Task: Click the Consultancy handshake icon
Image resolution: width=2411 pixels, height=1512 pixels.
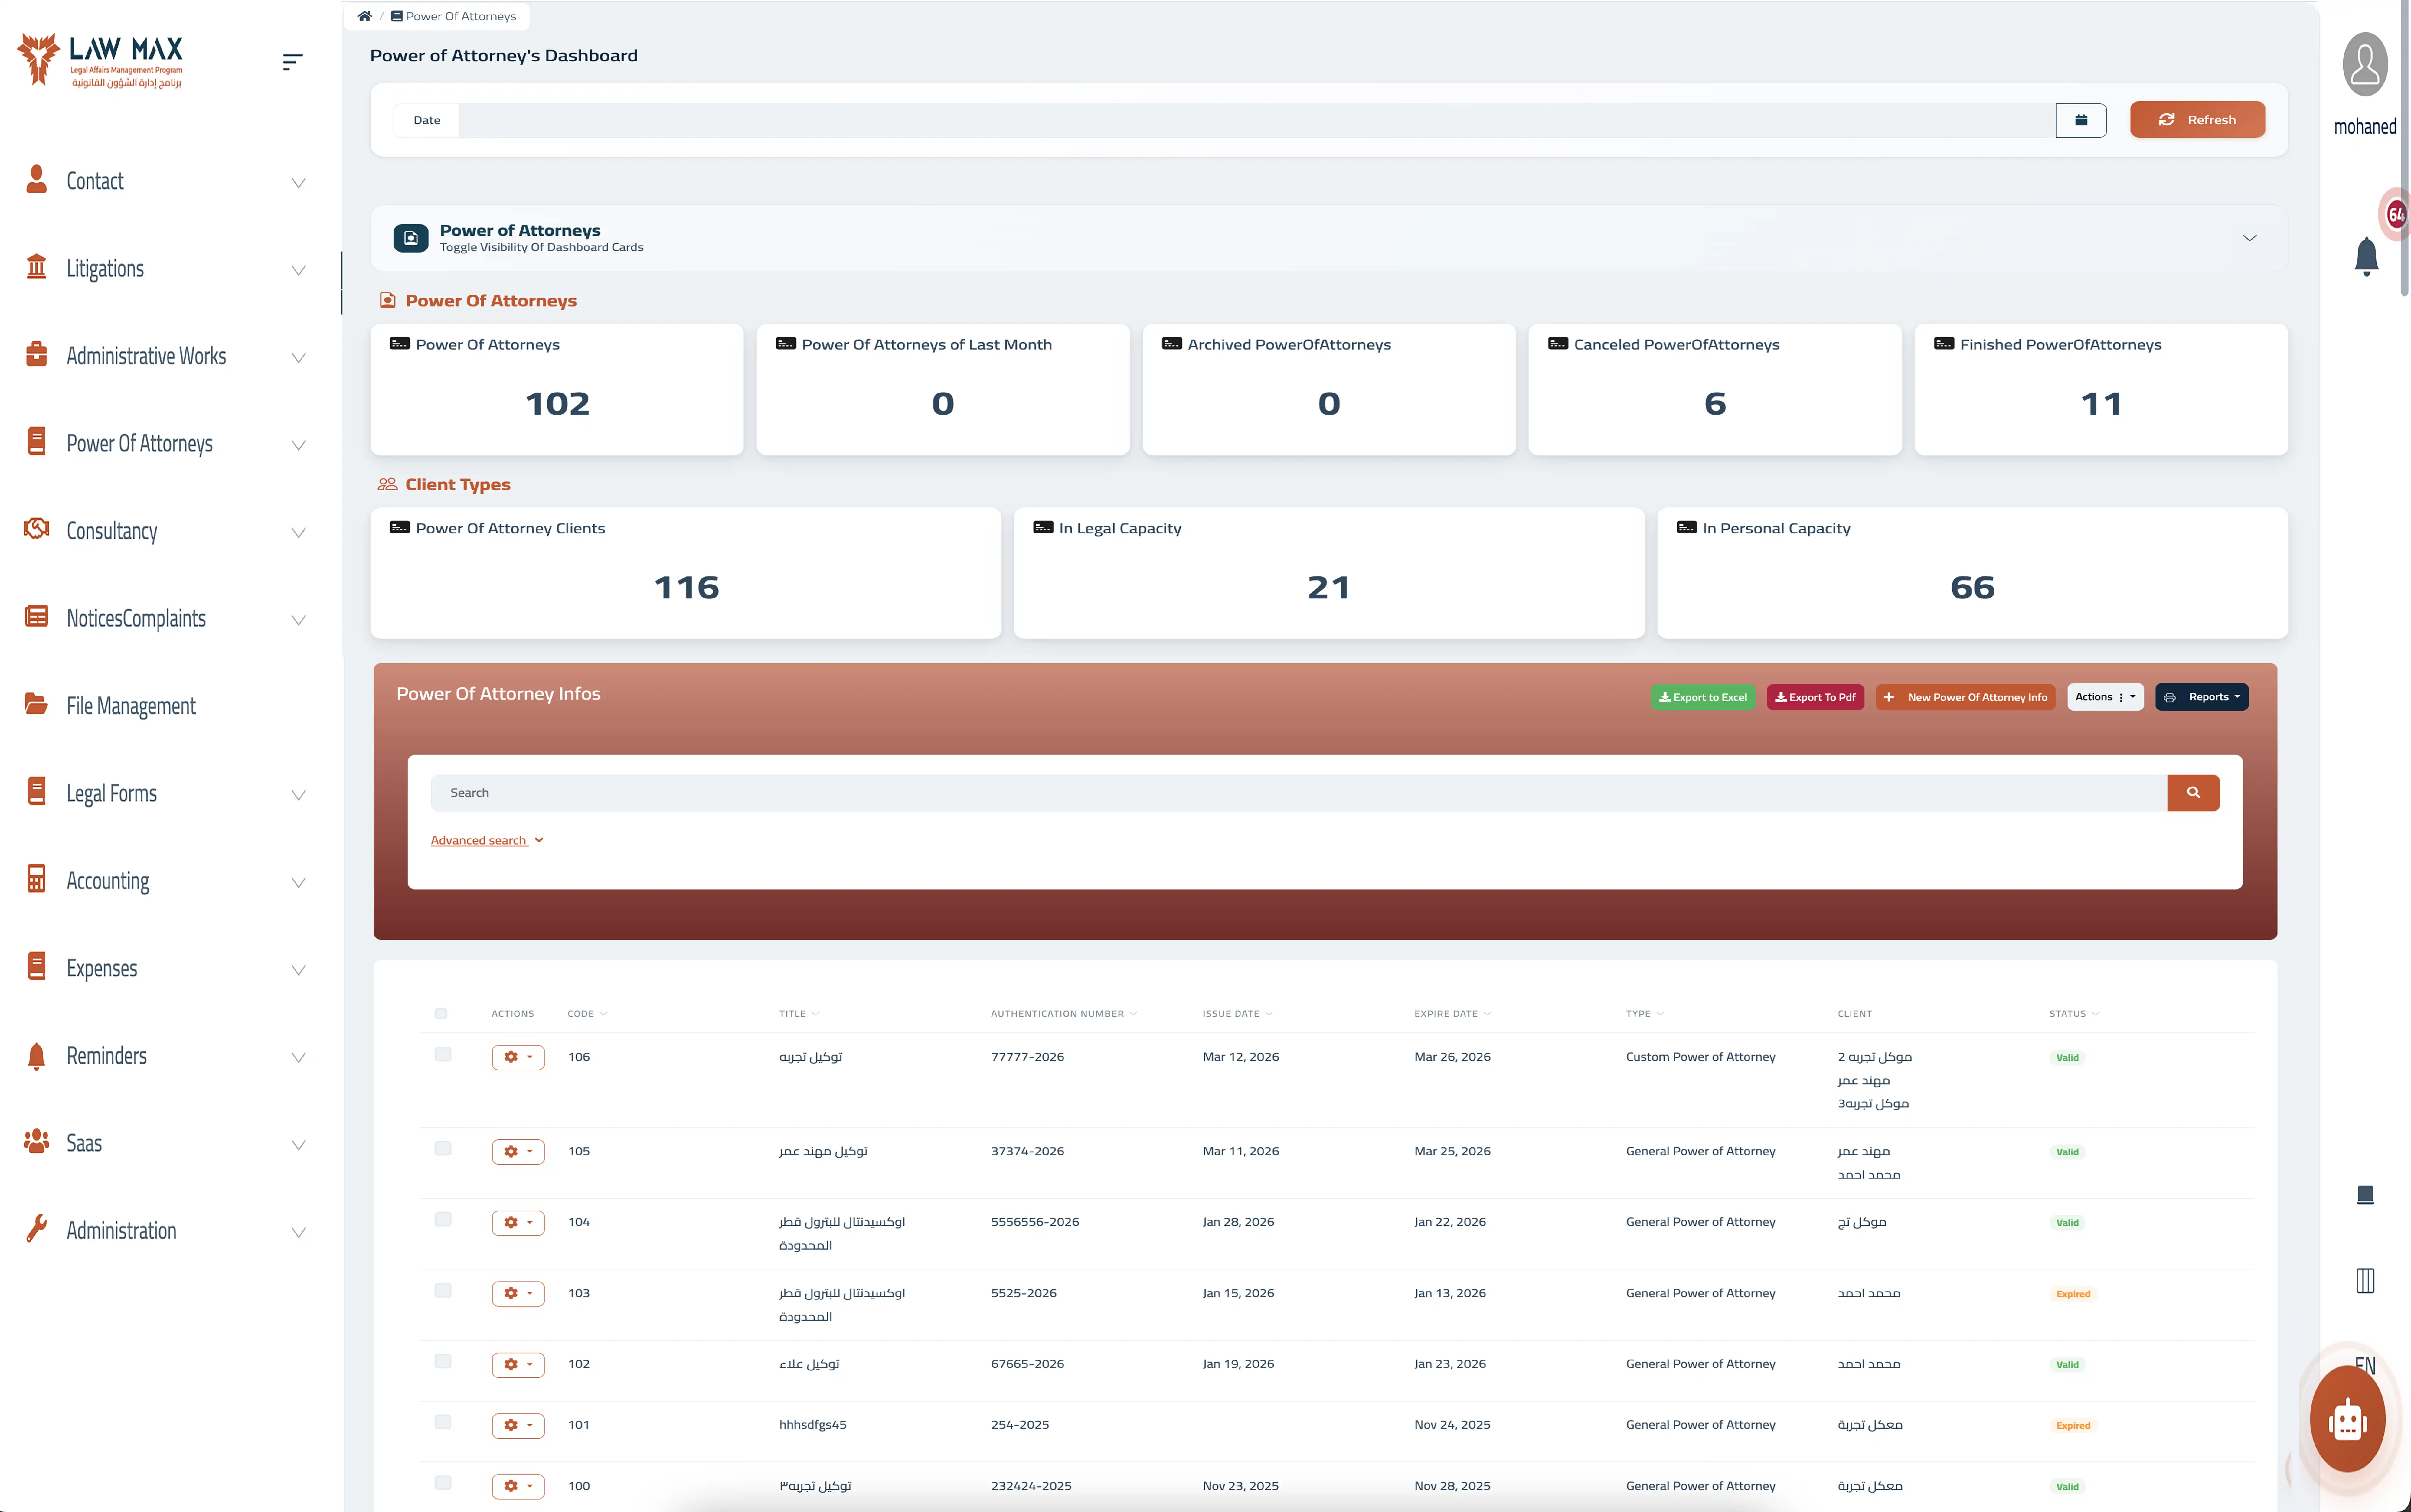Action: click(x=37, y=528)
